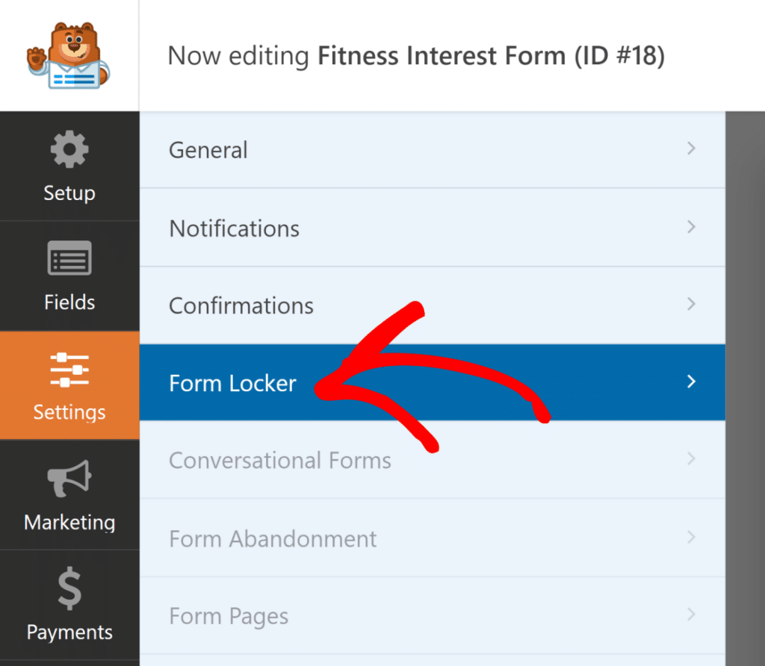Click the gear icon above Setup label
Image resolution: width=765 pixels, height=666 pixels.
(69, 149)
